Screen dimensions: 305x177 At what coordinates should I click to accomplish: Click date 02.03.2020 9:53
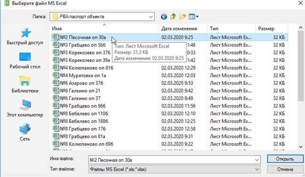click(177, 83)
